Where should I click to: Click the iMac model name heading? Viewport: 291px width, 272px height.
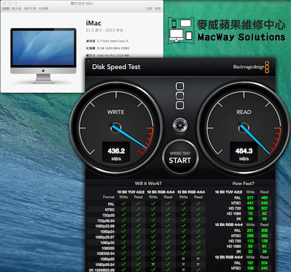click(94, 23)
